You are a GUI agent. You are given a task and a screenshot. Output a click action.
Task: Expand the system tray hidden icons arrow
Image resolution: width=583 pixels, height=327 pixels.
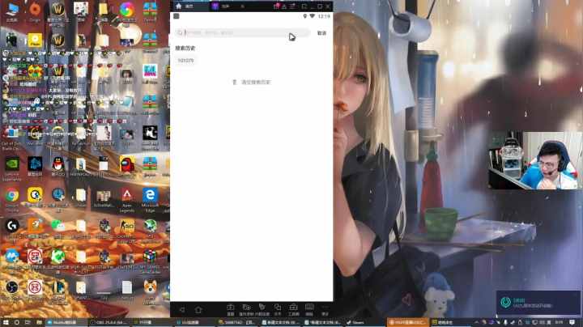tap(476, 322)
